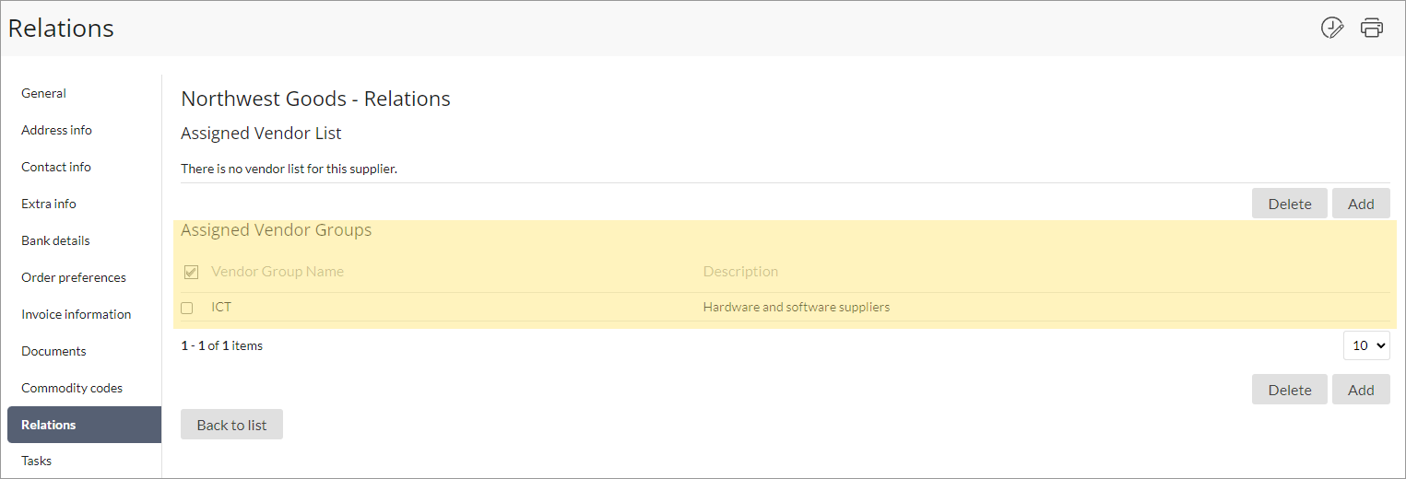Image resolution: width=1406 pixels, height=479 pixels.
Task: Check the ICT vendor group checkbox
Action: (x=187, y=308)
